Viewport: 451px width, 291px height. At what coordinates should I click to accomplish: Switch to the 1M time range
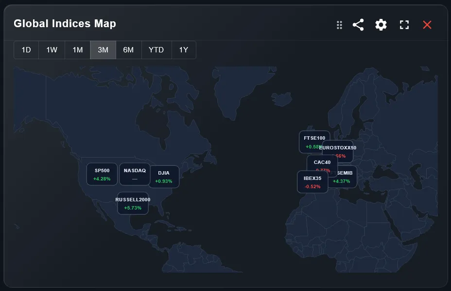78,50
